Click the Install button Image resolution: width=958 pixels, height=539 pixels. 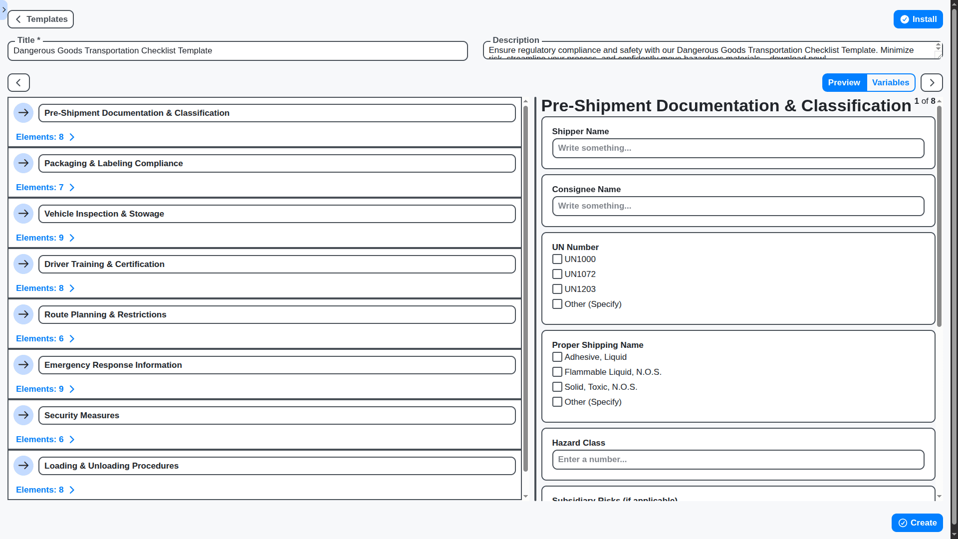(918, 19)
